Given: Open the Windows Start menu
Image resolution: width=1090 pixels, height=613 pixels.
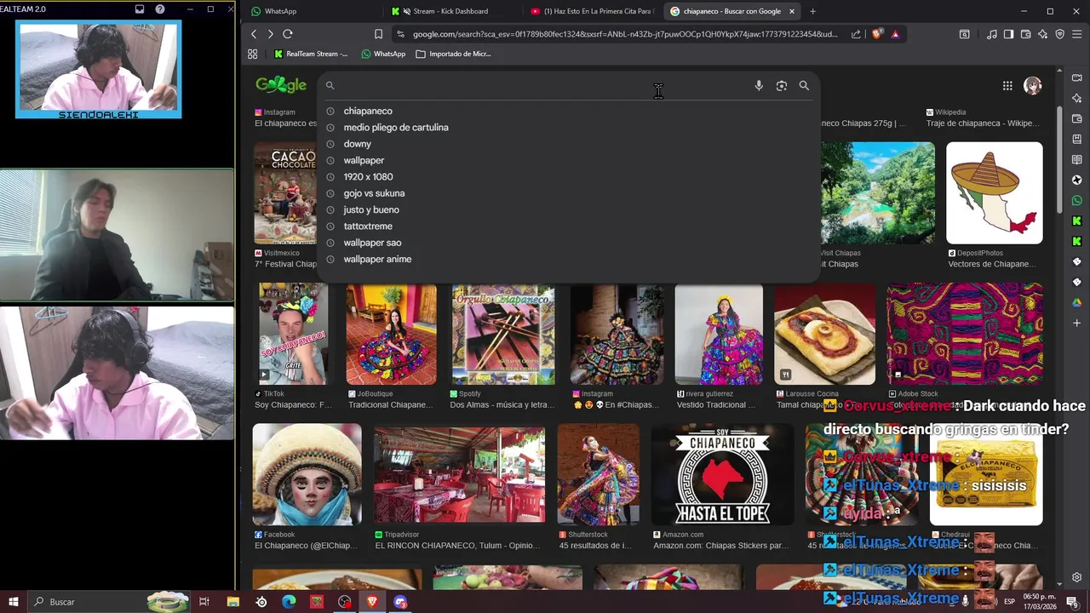Looking at the screenshot, I should click(x=14, y=602).
